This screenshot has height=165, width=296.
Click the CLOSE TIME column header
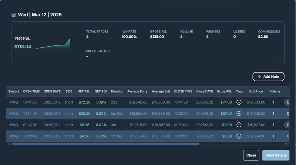coord(183,91)
